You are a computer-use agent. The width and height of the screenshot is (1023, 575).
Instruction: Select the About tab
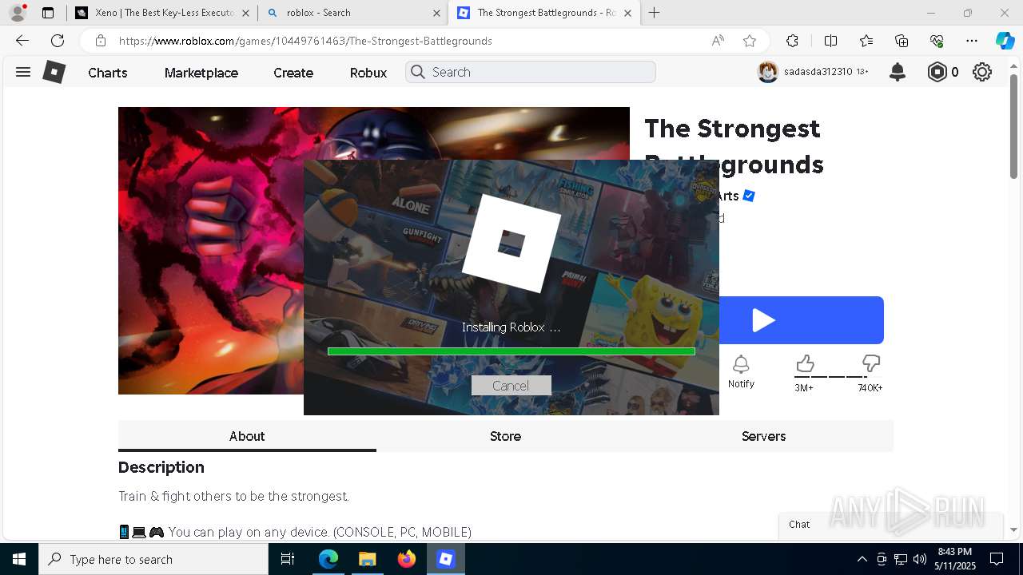tap(247, 436)
